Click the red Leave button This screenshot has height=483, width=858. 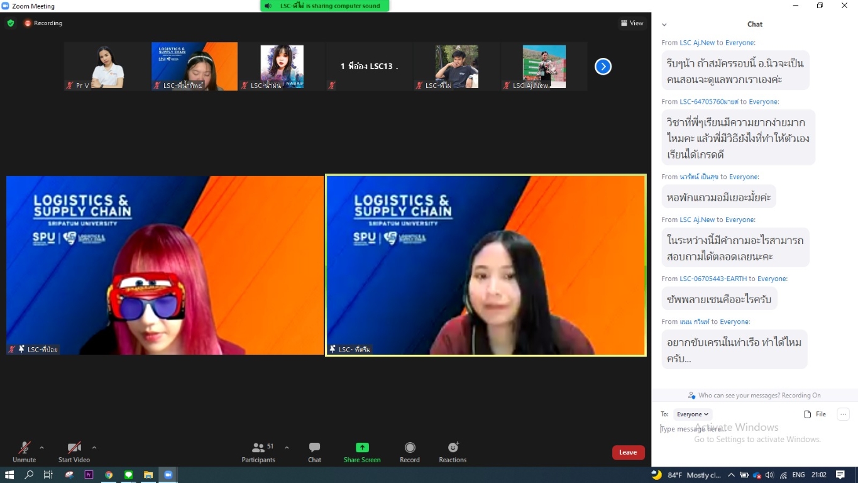[628, 452]
